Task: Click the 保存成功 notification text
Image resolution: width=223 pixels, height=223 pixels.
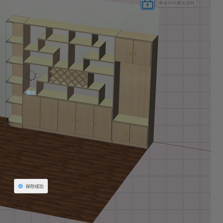Action: click(x=35, y=186)
